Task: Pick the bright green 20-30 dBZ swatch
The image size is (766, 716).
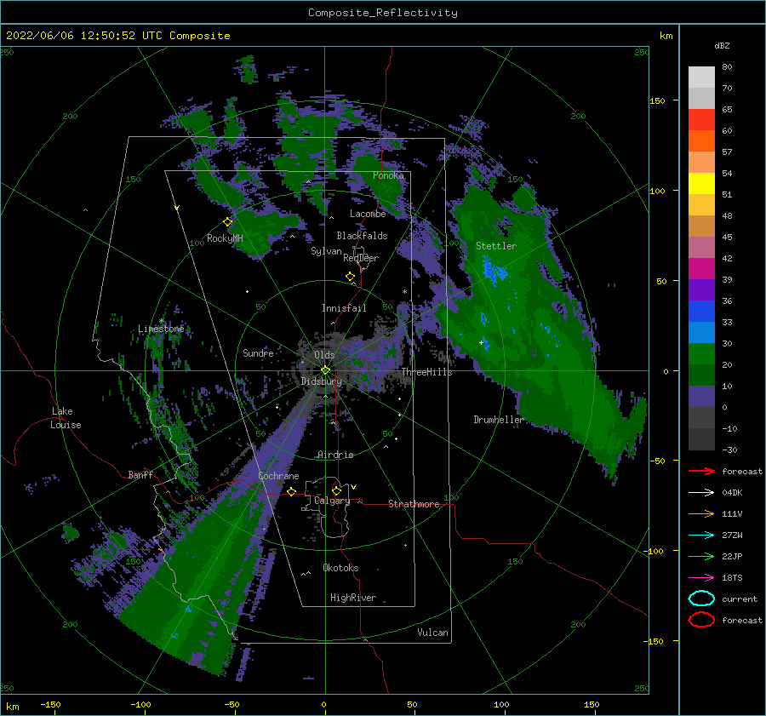Action: coord(701,354)
